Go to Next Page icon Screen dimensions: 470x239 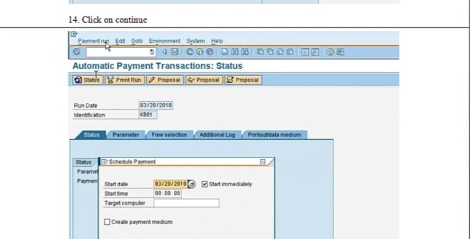click(280, 51)
